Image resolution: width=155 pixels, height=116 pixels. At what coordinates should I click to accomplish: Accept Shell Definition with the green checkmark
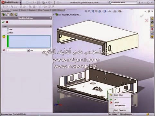pos(3,22)
